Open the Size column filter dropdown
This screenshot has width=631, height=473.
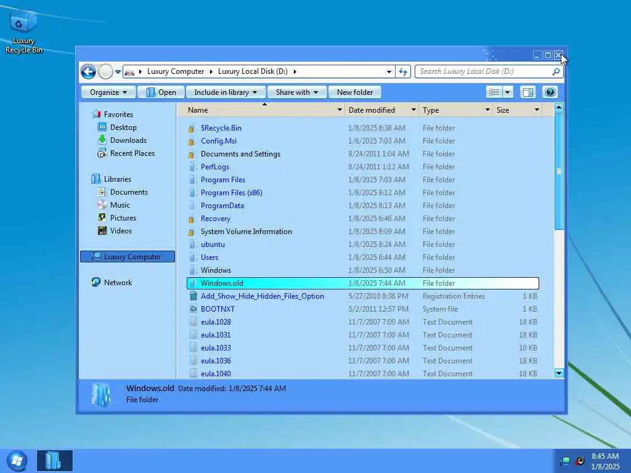pyautogui.click(x=537, y=110)
